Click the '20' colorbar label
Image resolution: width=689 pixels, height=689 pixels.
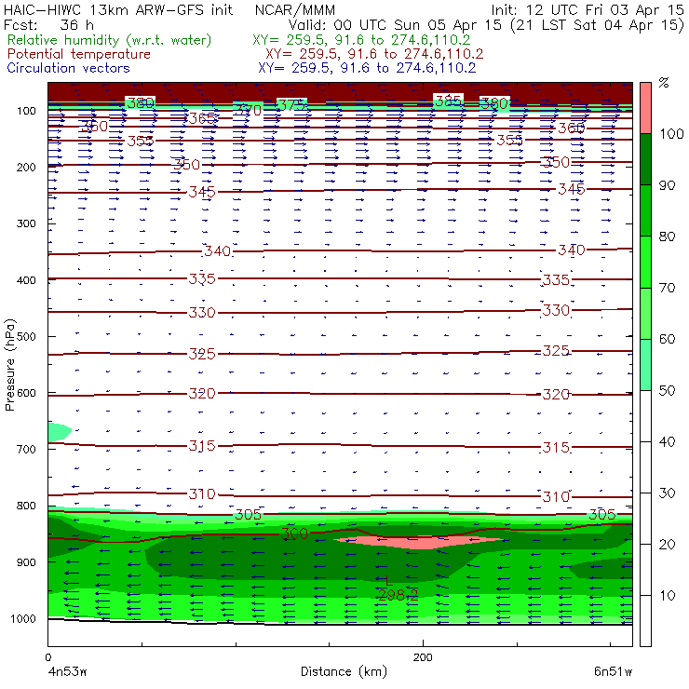click(x=667, y=545)
